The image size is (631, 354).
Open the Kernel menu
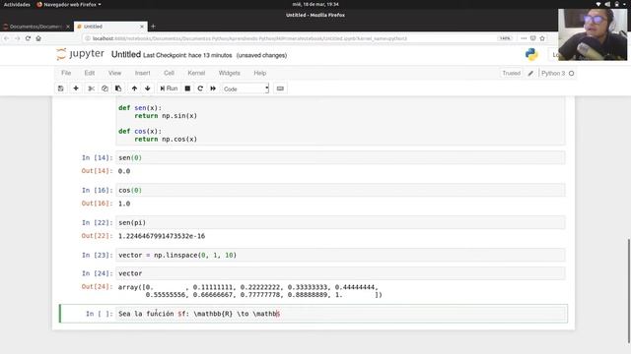[196, 73]
